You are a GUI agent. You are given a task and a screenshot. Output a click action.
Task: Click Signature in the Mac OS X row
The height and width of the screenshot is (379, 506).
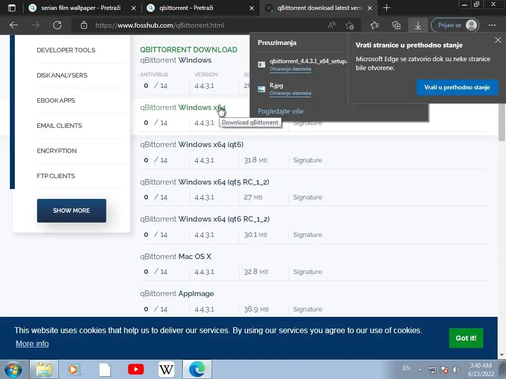pos(307,272)
